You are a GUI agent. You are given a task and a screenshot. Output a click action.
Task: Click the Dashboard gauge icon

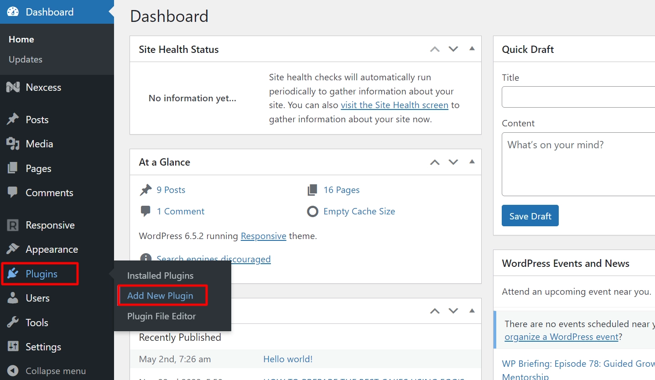tap(13, 12)
